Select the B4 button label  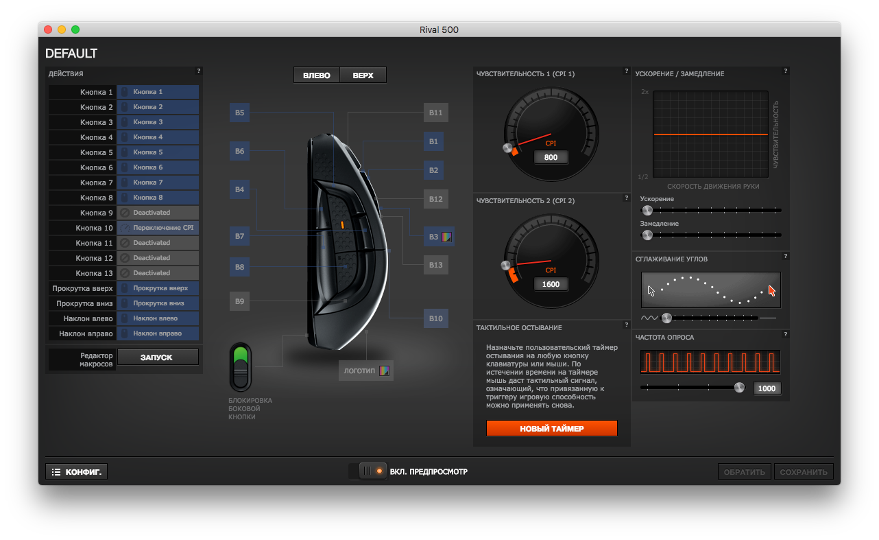point(239,189)
